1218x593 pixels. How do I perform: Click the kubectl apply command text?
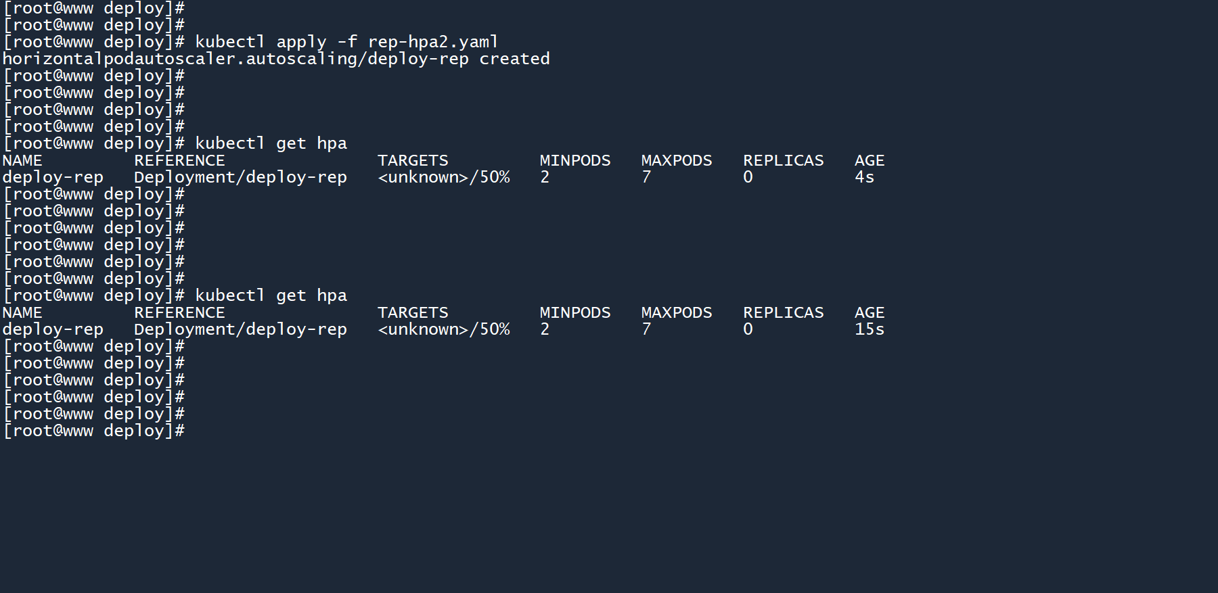(261, 42)
